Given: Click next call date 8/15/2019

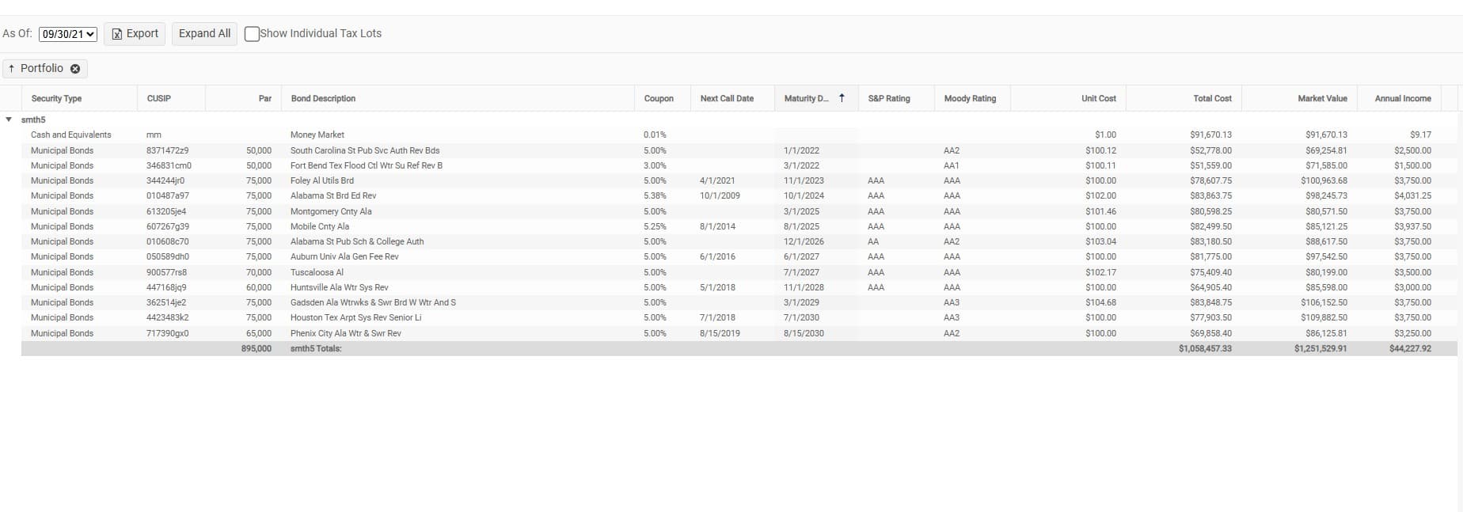Looking at the screenshot, I should [x=720, y=333].
